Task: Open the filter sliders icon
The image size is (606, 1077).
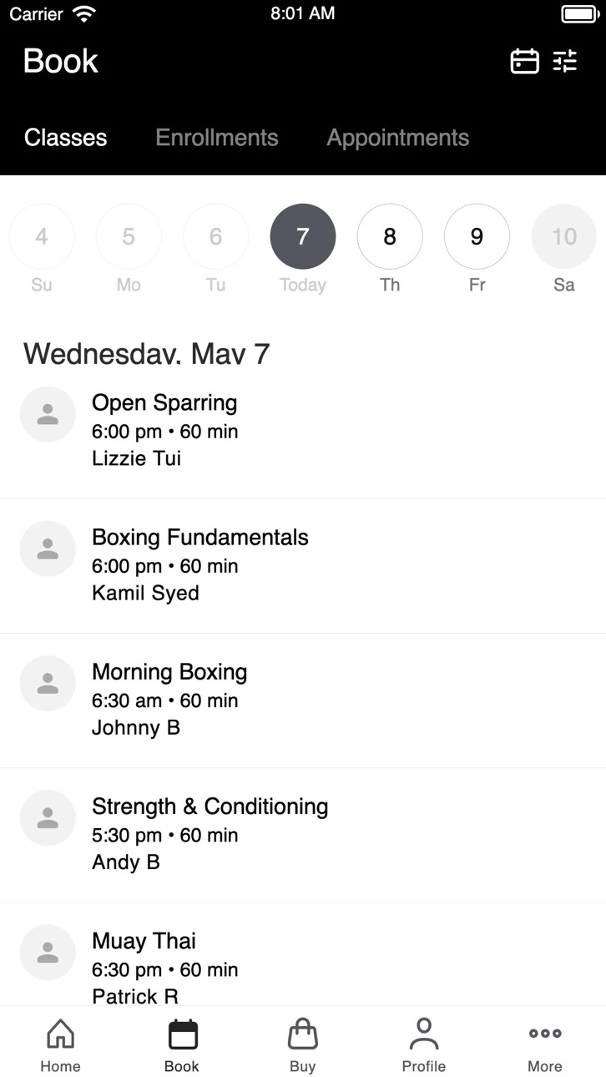Action: [565, 61]
